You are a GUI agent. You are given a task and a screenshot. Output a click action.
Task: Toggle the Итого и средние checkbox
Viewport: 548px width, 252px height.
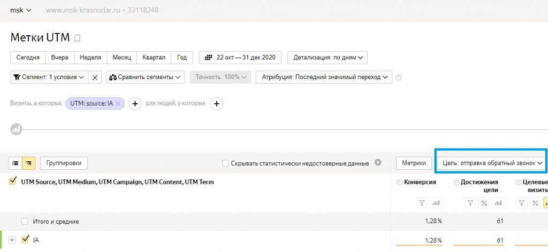click(x=25, y=221)
